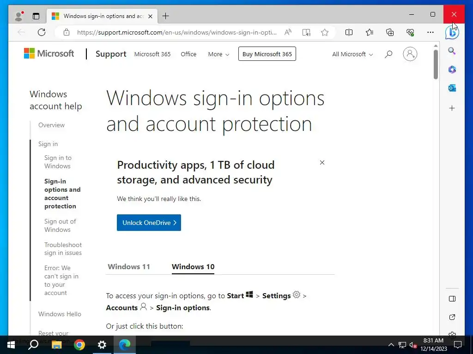The image size is (473, 354).
Task: Click the Microsoft logo
Action: pos(49,53)
